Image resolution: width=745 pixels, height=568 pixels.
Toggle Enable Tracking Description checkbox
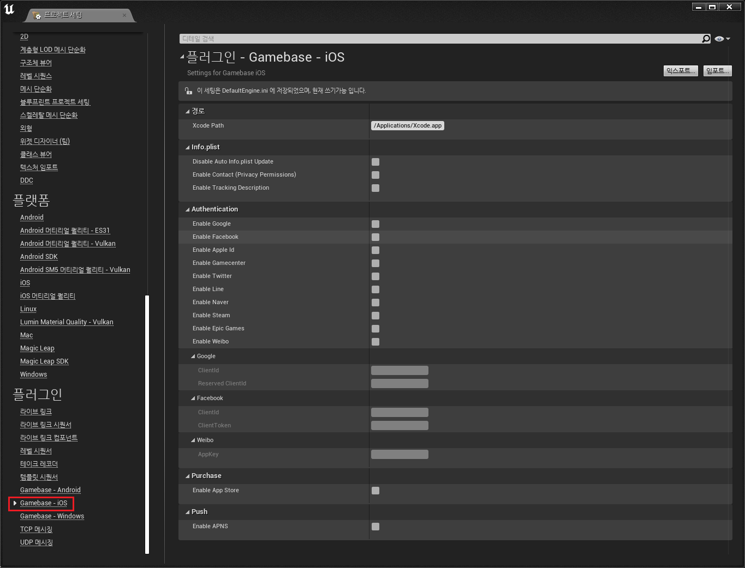376,188
